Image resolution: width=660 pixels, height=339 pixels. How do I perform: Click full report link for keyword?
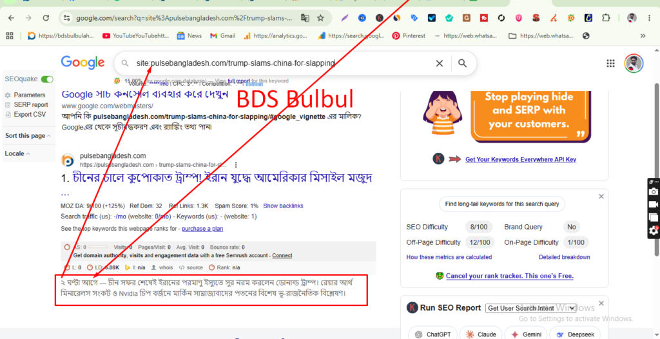pyautogui.click(x=238, y=81)
